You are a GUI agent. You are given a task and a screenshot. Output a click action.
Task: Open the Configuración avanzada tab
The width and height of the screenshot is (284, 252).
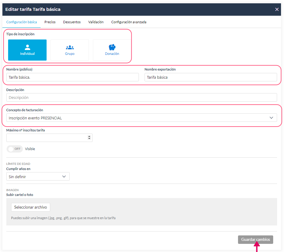pos(129,22)
